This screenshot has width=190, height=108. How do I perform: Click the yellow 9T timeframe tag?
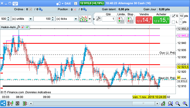[x=179, y=77]
